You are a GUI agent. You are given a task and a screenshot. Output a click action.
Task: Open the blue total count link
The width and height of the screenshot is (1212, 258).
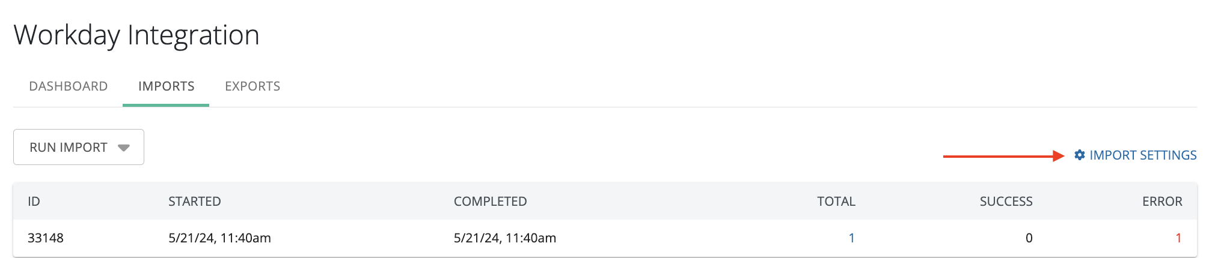851,238
